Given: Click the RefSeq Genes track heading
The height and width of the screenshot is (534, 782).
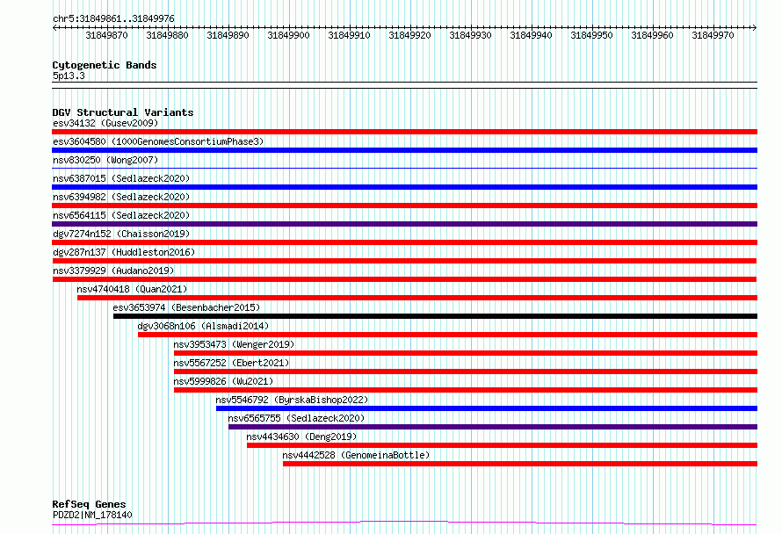Looking at the screenshot, I should tap(89, 504).
